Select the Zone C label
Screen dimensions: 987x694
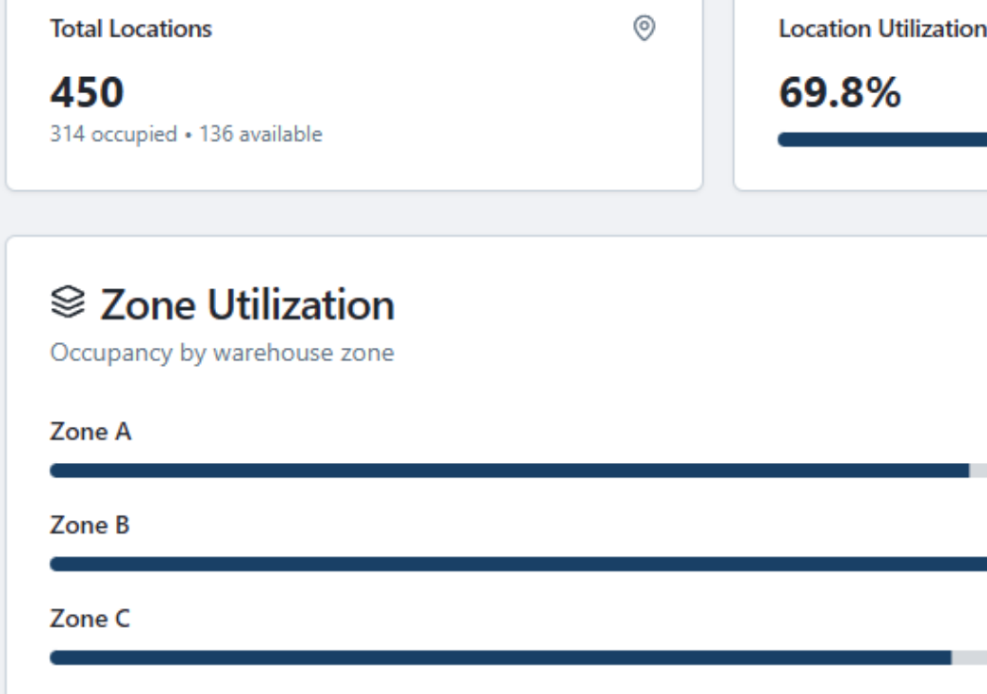tap(90, 619)
